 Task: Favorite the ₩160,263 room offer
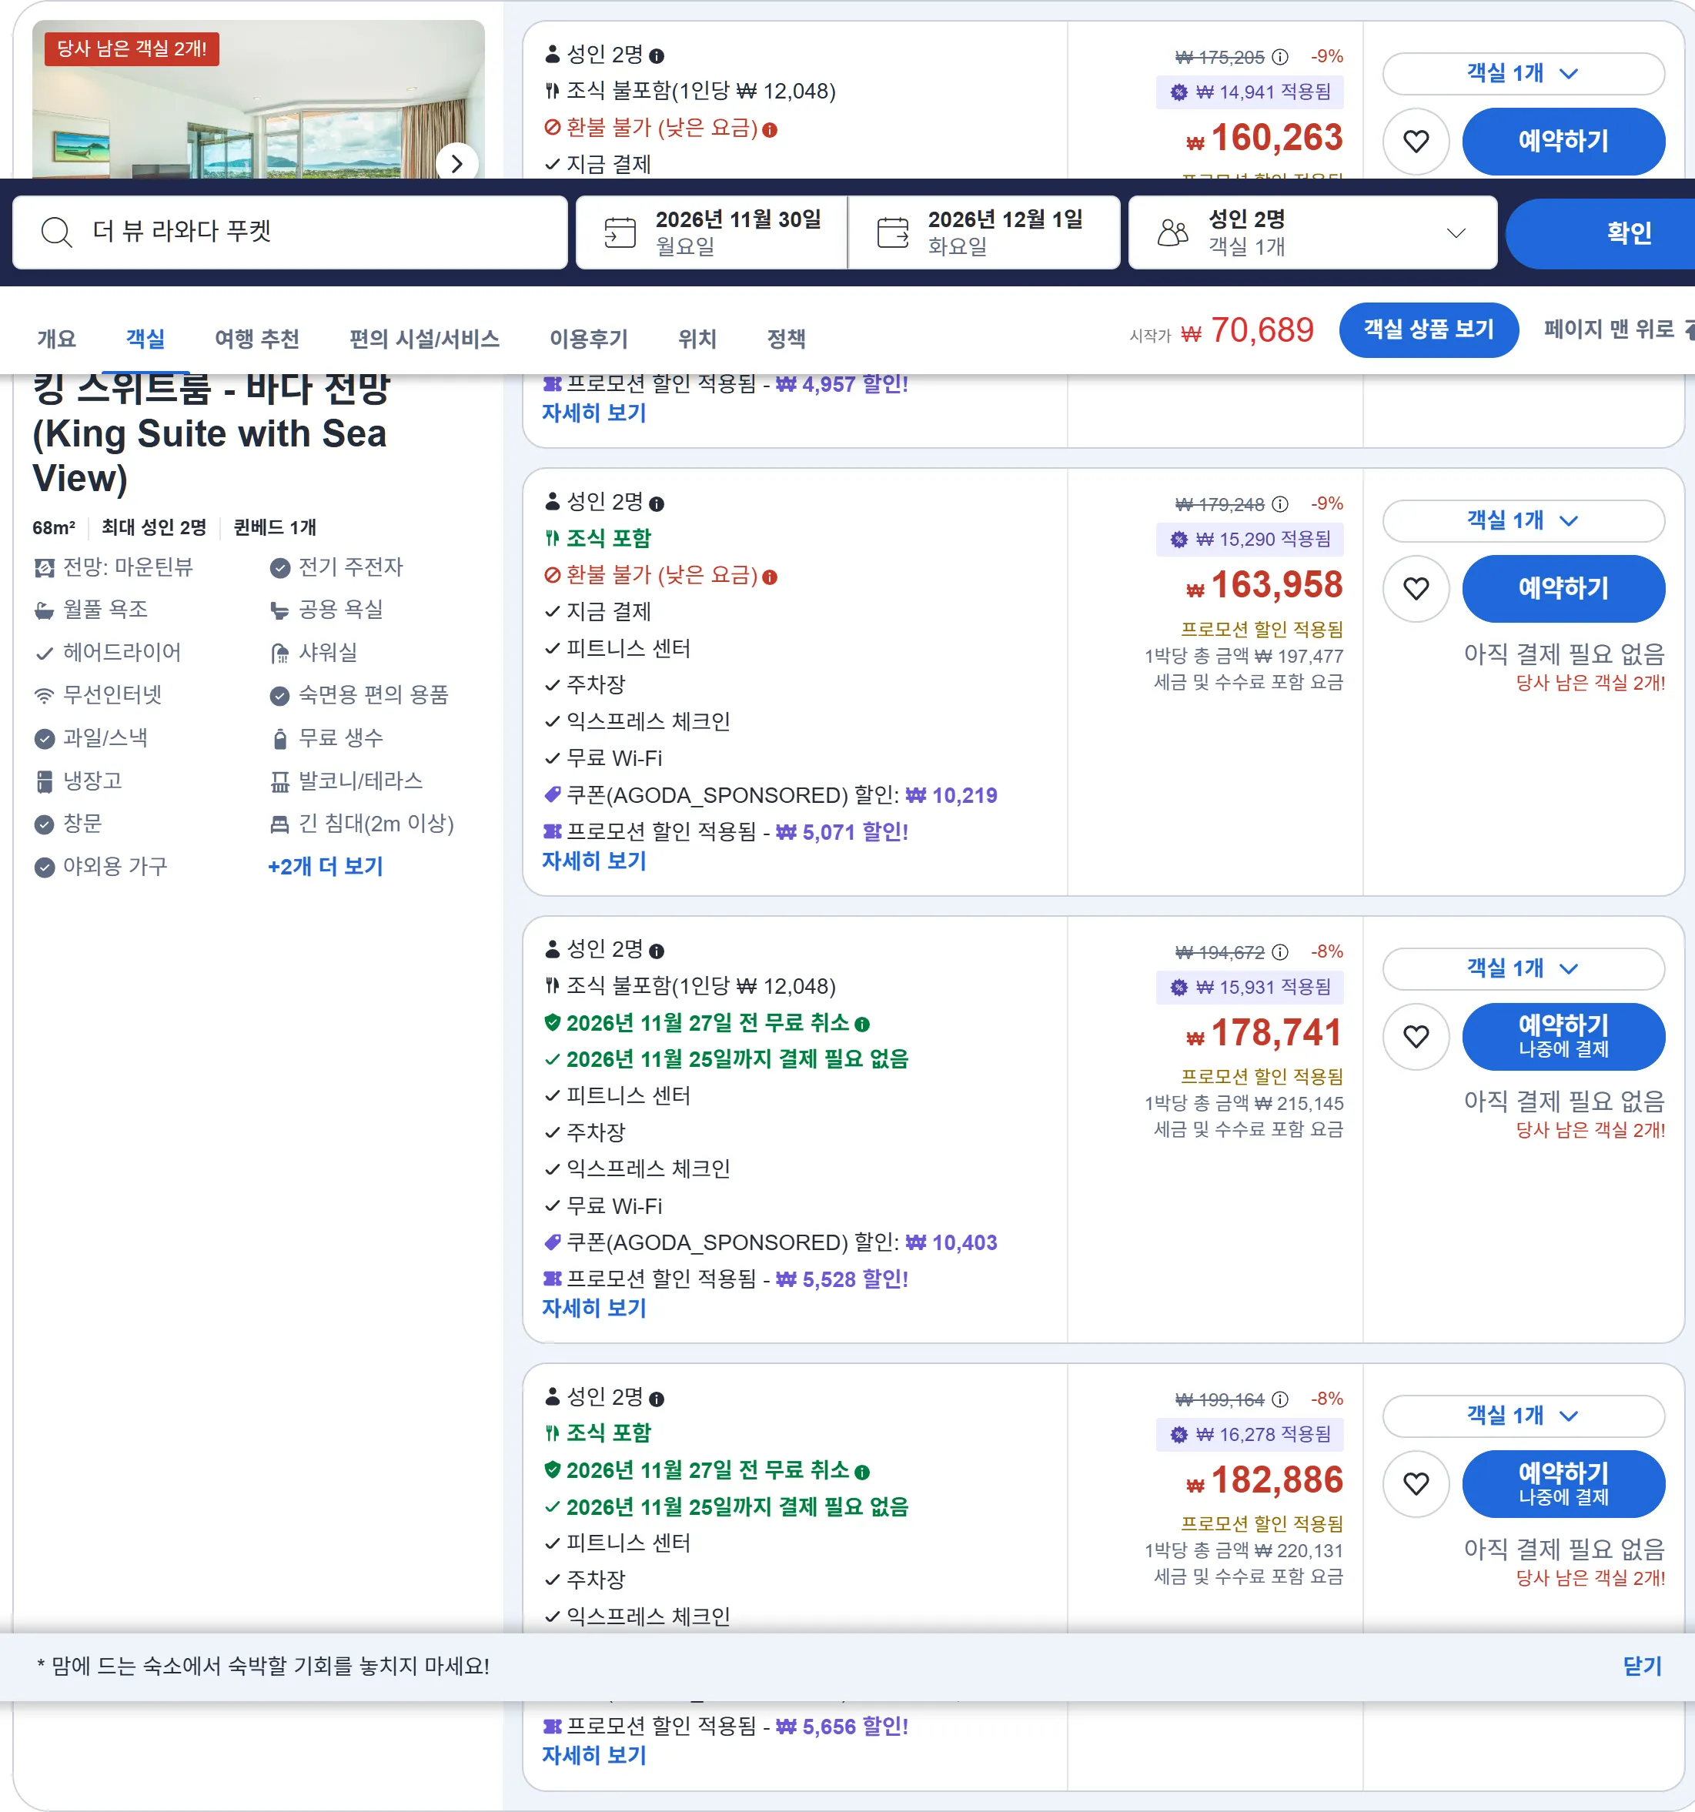[x=1416, y=142]
